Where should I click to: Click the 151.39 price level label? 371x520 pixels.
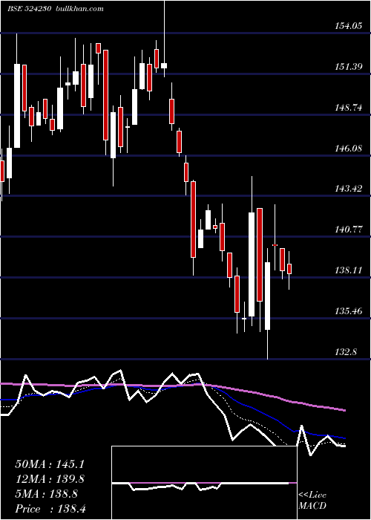pos(349,67)
